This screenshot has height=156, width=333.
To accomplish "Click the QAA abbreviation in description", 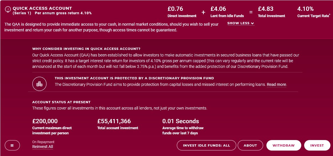I will point(16,24).
